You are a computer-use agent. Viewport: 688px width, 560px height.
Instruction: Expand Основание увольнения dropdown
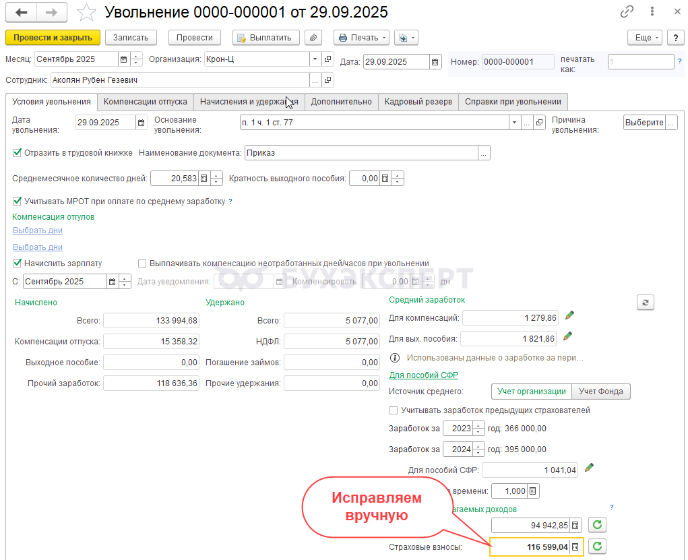[515, 123]
